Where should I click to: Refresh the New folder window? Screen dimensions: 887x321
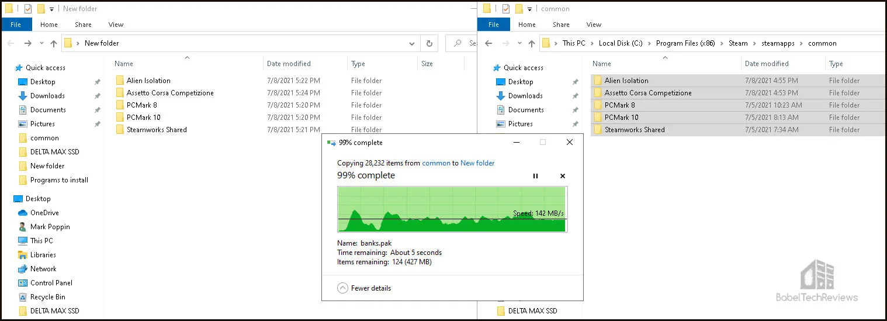[x=429, y=43]
